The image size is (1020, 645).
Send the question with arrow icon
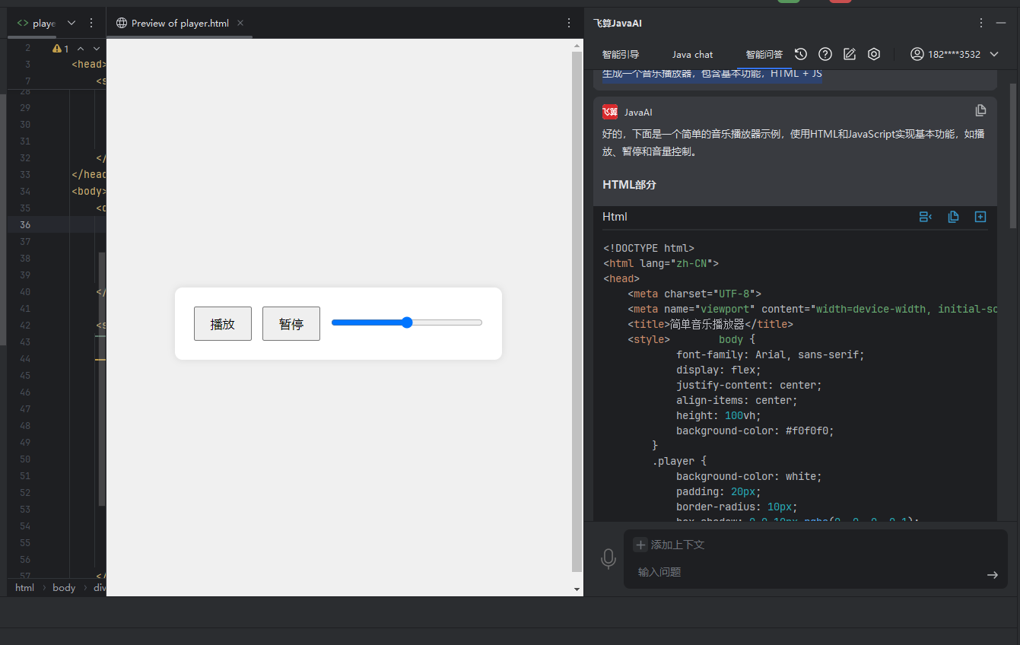coord(992,575)
